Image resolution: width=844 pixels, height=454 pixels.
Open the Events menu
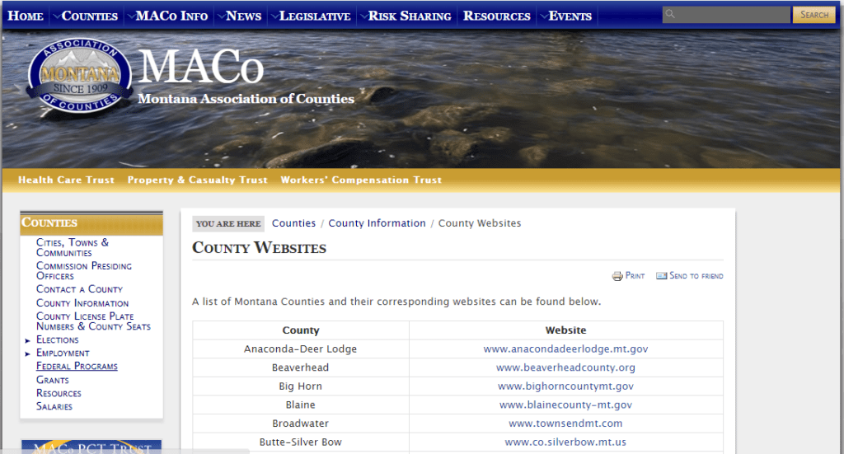click(x=570, y=16)
